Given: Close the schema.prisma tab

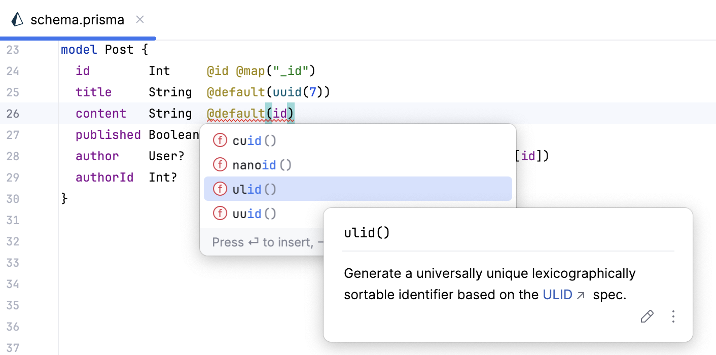Looking at the screenshot, I should click(139, 19).
